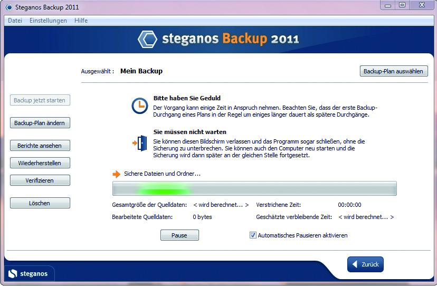The height and width of the screenshot is (286, 437).
Task: Open the Datei menu
Action: click(x=15, y=21)
